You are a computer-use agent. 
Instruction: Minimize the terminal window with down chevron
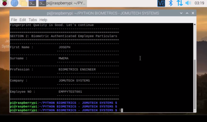tap(181, 13)
